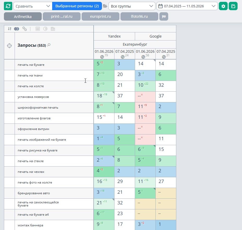Open the Все группы dropdown

coord(132,6)
